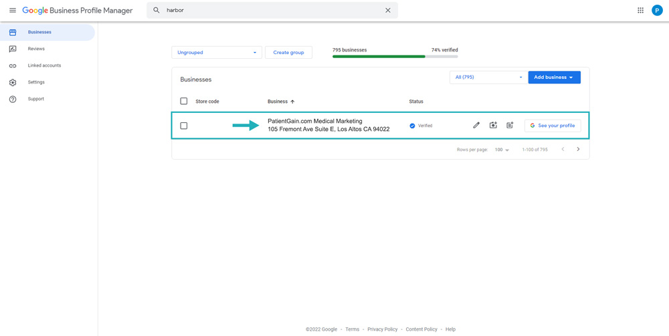This screenshot has height=336, width=669.
Task: Open the account avatar P
Action: pyautogui.click(x=657, y=10)
